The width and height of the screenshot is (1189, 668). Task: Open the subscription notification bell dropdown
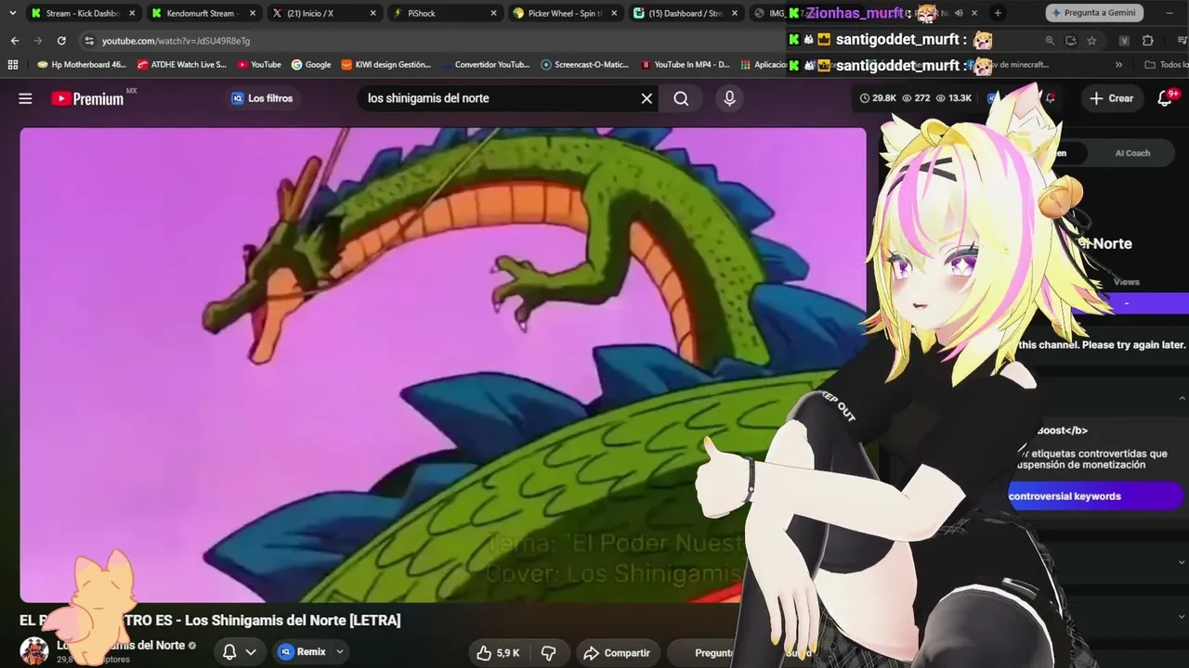point(239,652)
